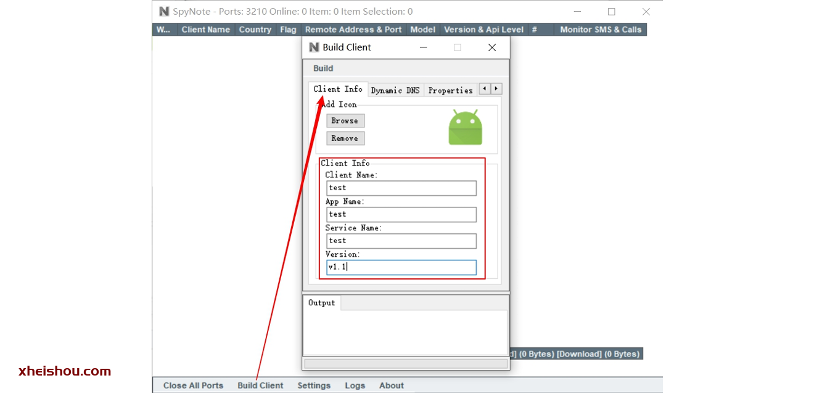Click the Remove icon button

point(345,139)
